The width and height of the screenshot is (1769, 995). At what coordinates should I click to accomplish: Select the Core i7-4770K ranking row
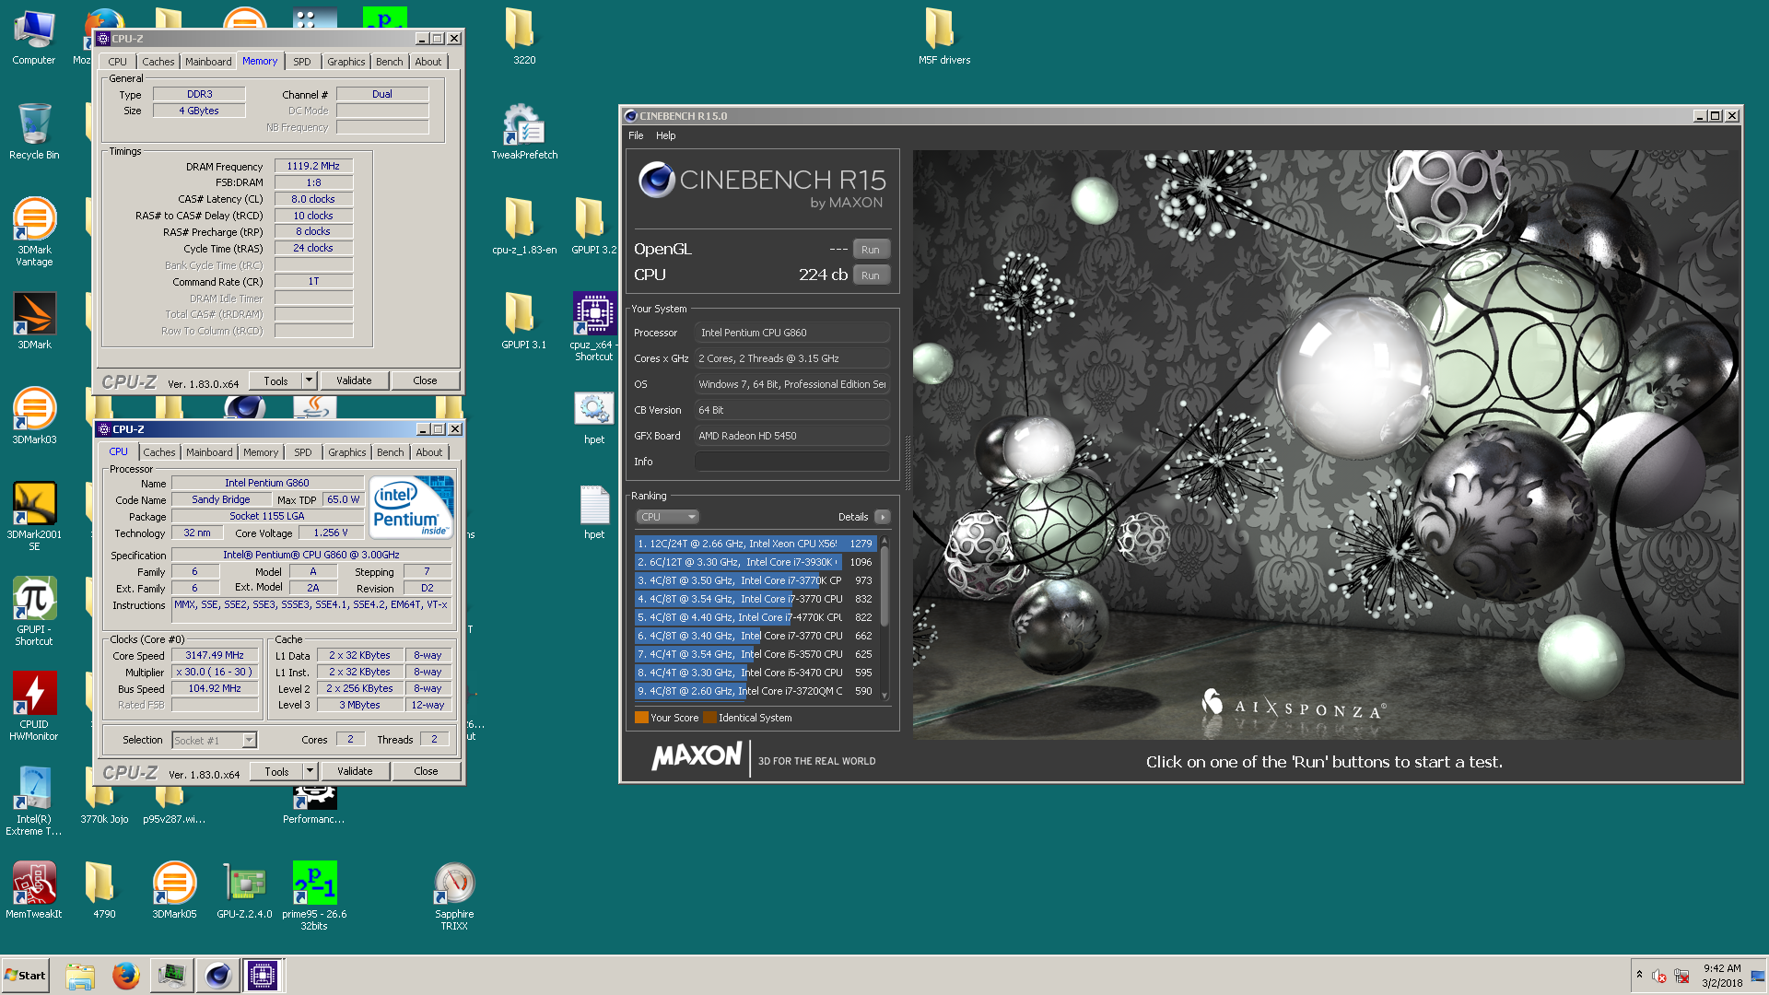(x=755, y=617)
